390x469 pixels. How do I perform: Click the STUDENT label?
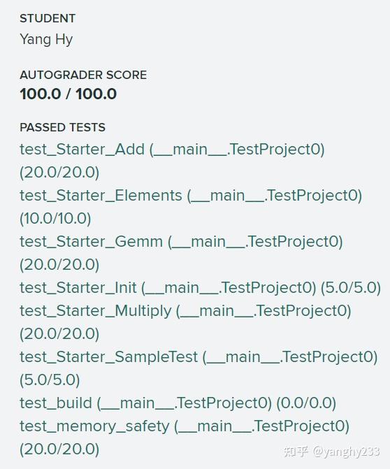point(48,18)
